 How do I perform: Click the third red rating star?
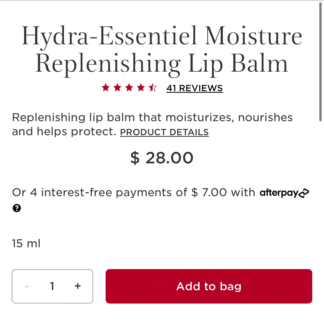[x=129, y=88]
